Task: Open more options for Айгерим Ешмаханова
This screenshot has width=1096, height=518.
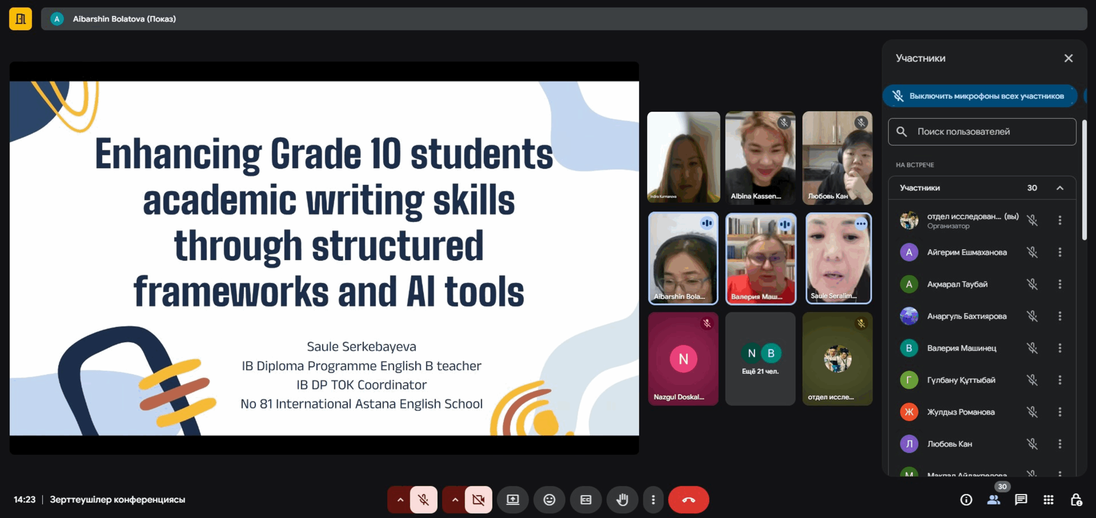Action: point(1060,252)
